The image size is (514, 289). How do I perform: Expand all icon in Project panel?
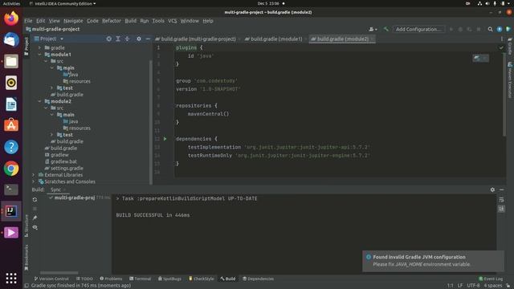pyautogui.click(x=118, y=39)
